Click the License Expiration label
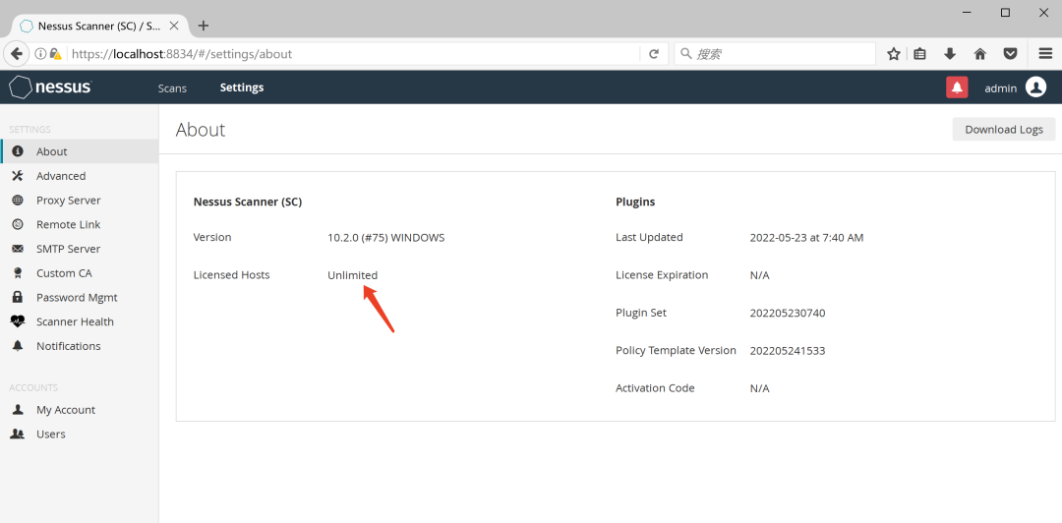The image size is (1062, 523). pyautogui.click(x=662, y=275)
